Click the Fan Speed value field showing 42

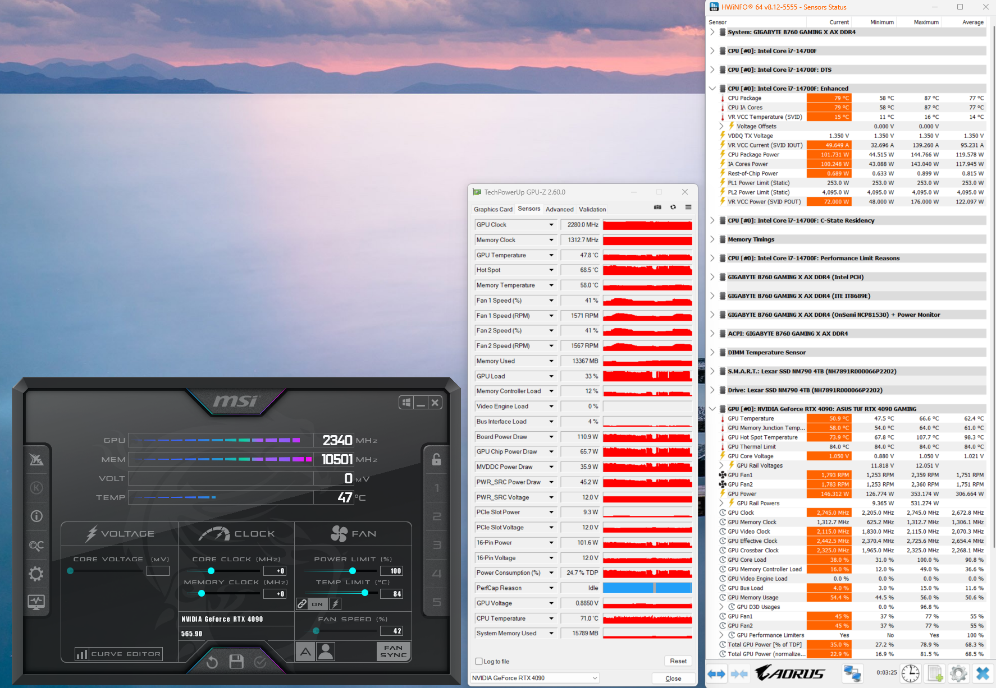pyautogui.click(x=392, y=631)
